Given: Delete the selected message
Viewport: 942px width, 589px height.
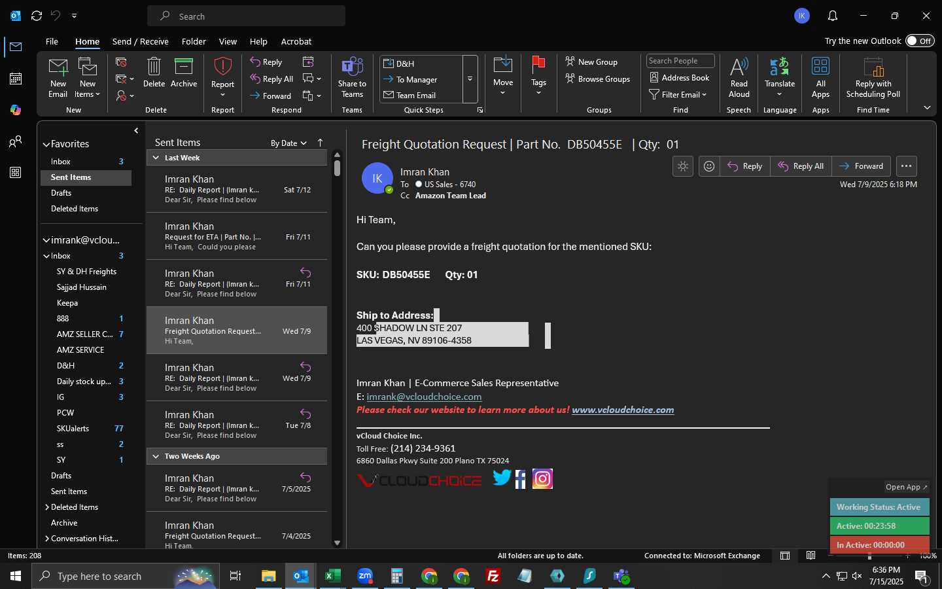Looking at the screenshot, I should pos(154,72).
